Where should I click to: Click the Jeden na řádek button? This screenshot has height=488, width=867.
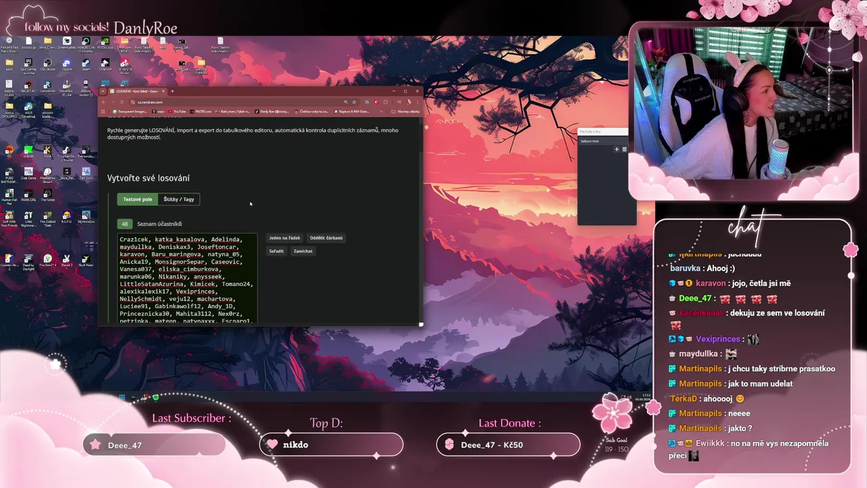pos(284,238)
